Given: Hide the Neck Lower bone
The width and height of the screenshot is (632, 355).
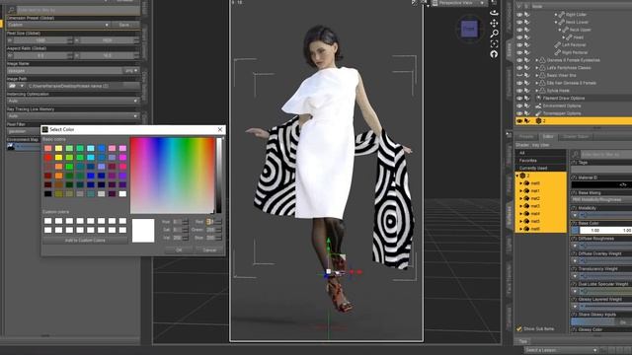Looking at the screenshot, I should tap(519, 22).
